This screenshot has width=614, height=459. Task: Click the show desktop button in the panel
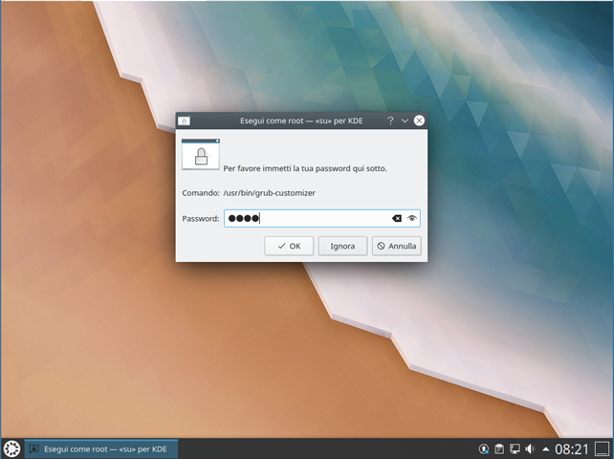coord(602,449)
